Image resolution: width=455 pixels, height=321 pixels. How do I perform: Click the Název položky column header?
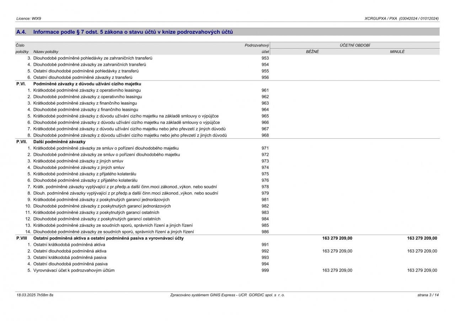[x=46, y=52]
